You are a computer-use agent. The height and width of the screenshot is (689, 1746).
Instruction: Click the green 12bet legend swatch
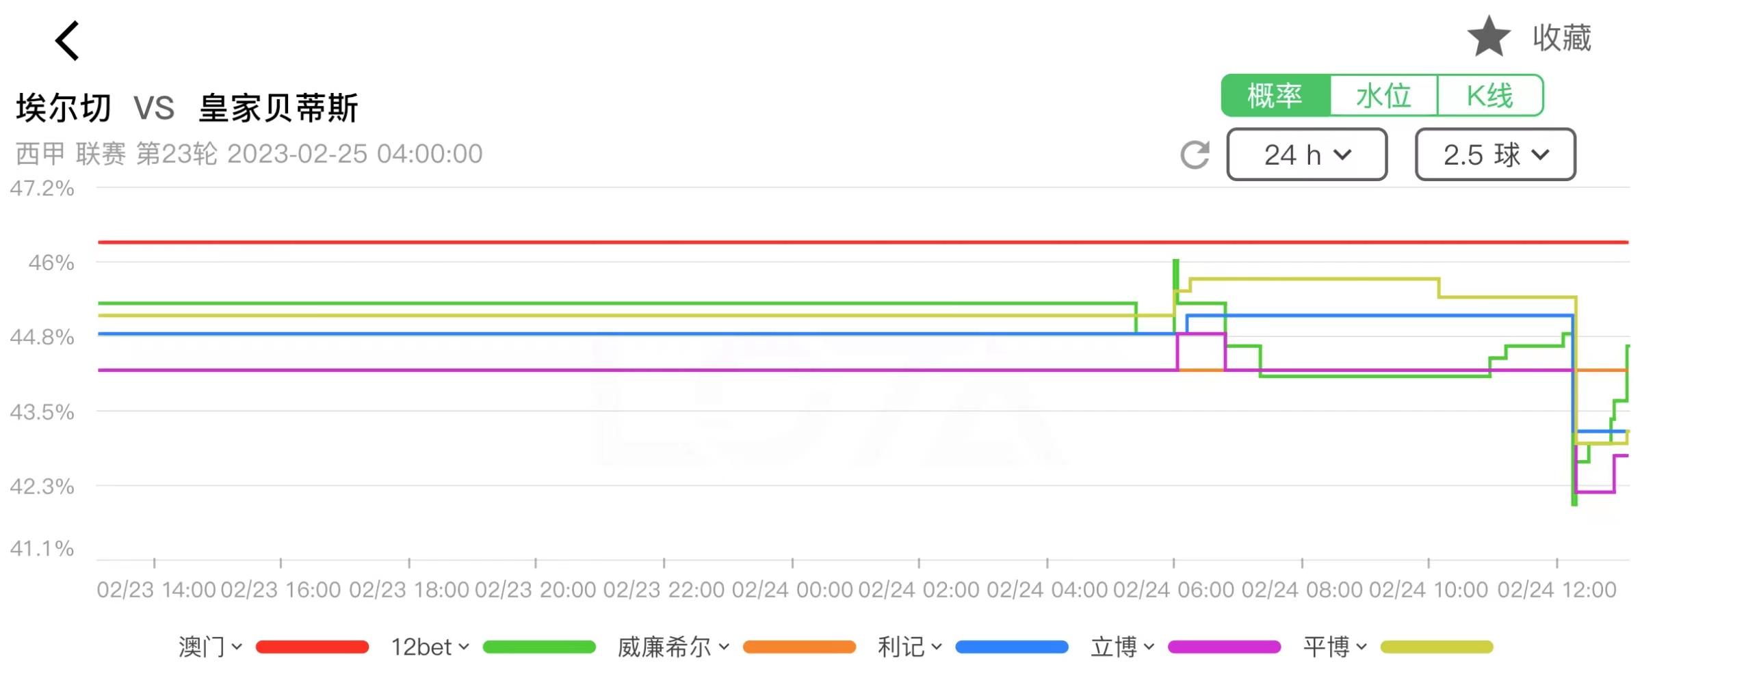click(539, 647)
